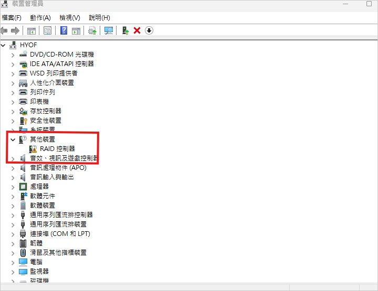The height and width of the screenshot is (291, 378).
Task: Click the 處理器 chip icon
Action: 23,187
